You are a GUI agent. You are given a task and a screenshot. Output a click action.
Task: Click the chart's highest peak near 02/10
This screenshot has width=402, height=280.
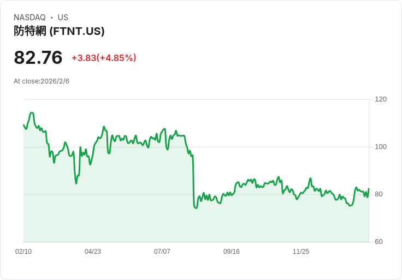click(32, 113)
